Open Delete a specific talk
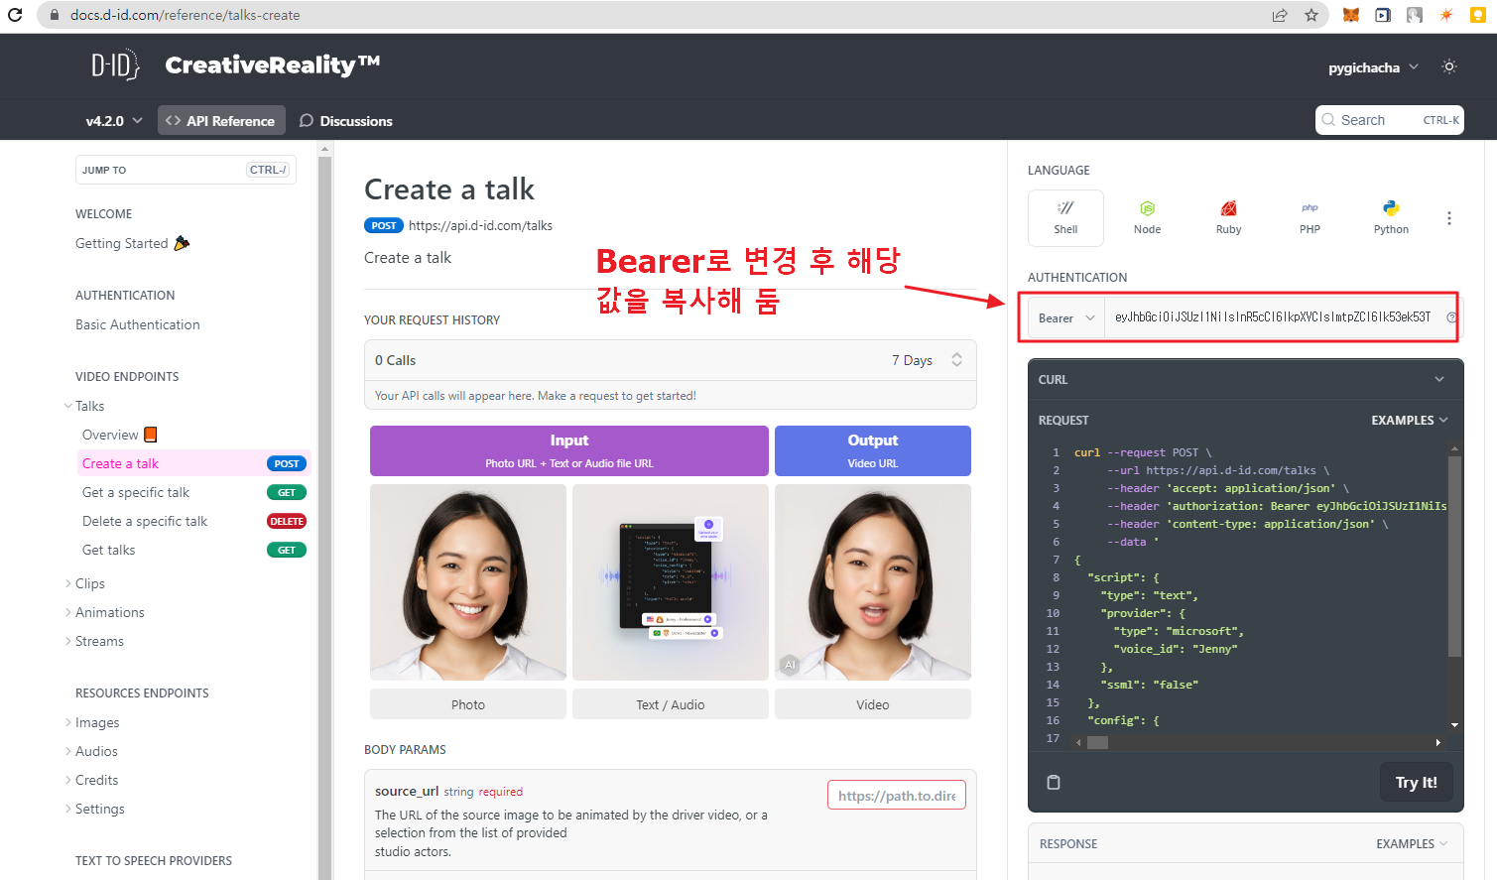 [193, 521]
